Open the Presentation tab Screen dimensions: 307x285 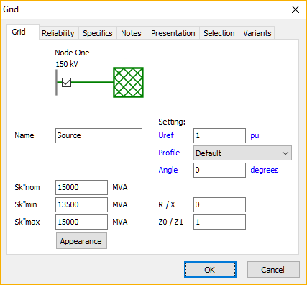[x=173, y=33]
